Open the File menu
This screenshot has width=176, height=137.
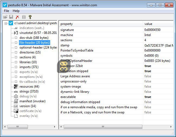coord(7,11)
